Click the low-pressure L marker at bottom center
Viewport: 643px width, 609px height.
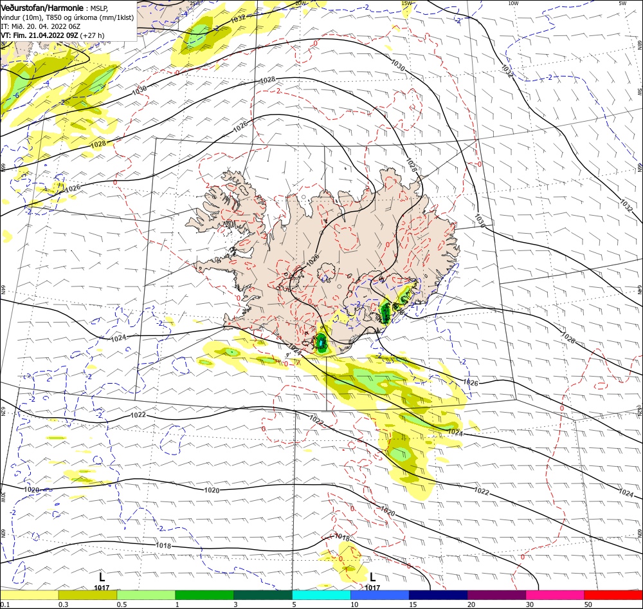pyautogui.click(x=372, y=577)
